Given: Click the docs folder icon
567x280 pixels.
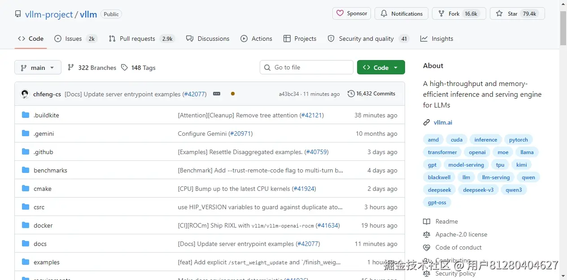Looking at the screenshot, I should (x=26, y=244).
